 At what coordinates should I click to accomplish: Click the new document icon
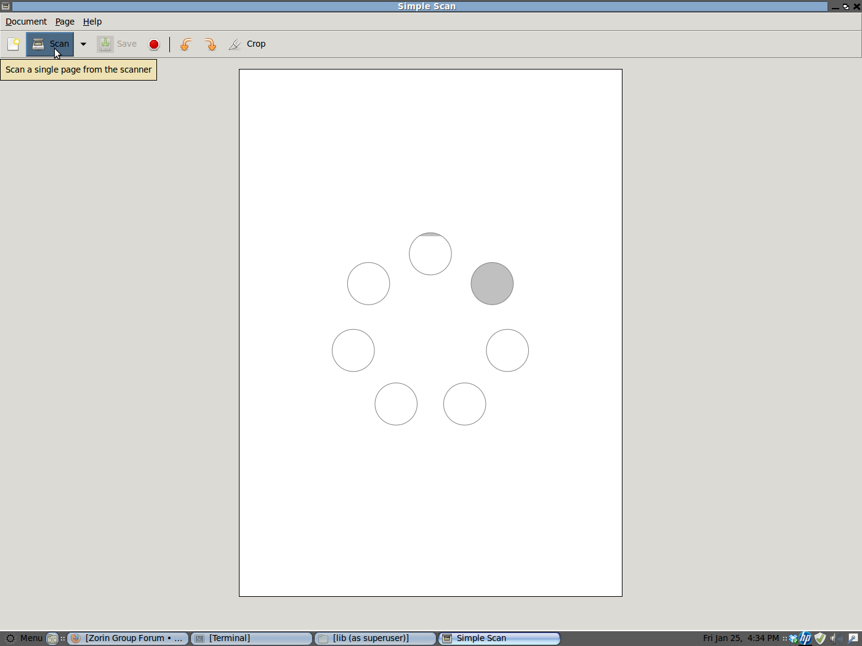[x=14, y=44]
